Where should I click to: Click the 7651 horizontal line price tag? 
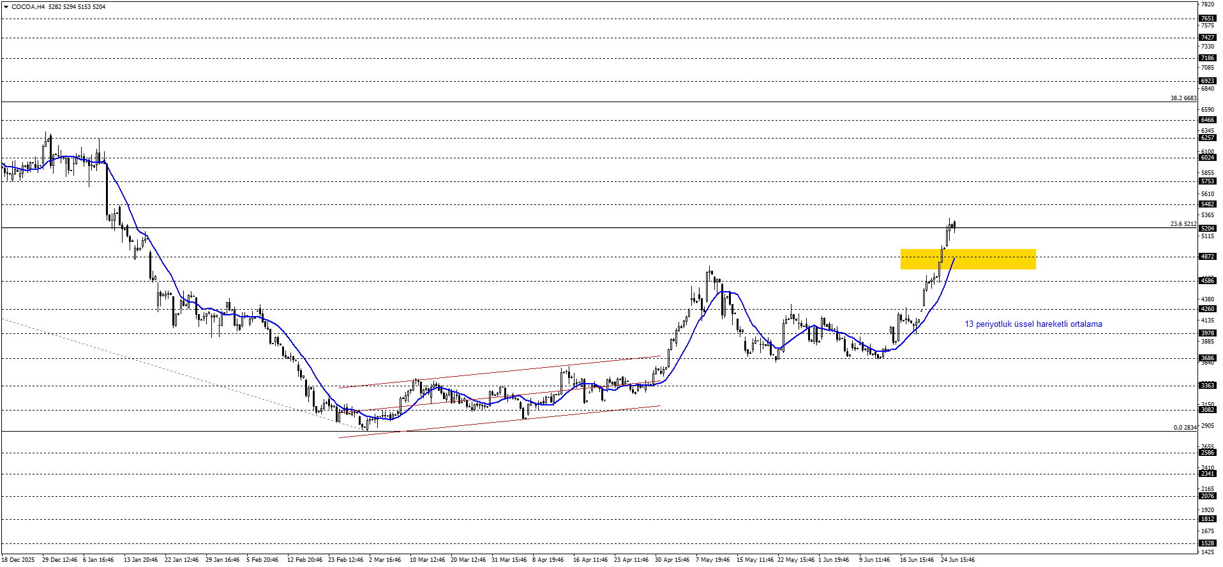coord(1207,19)
